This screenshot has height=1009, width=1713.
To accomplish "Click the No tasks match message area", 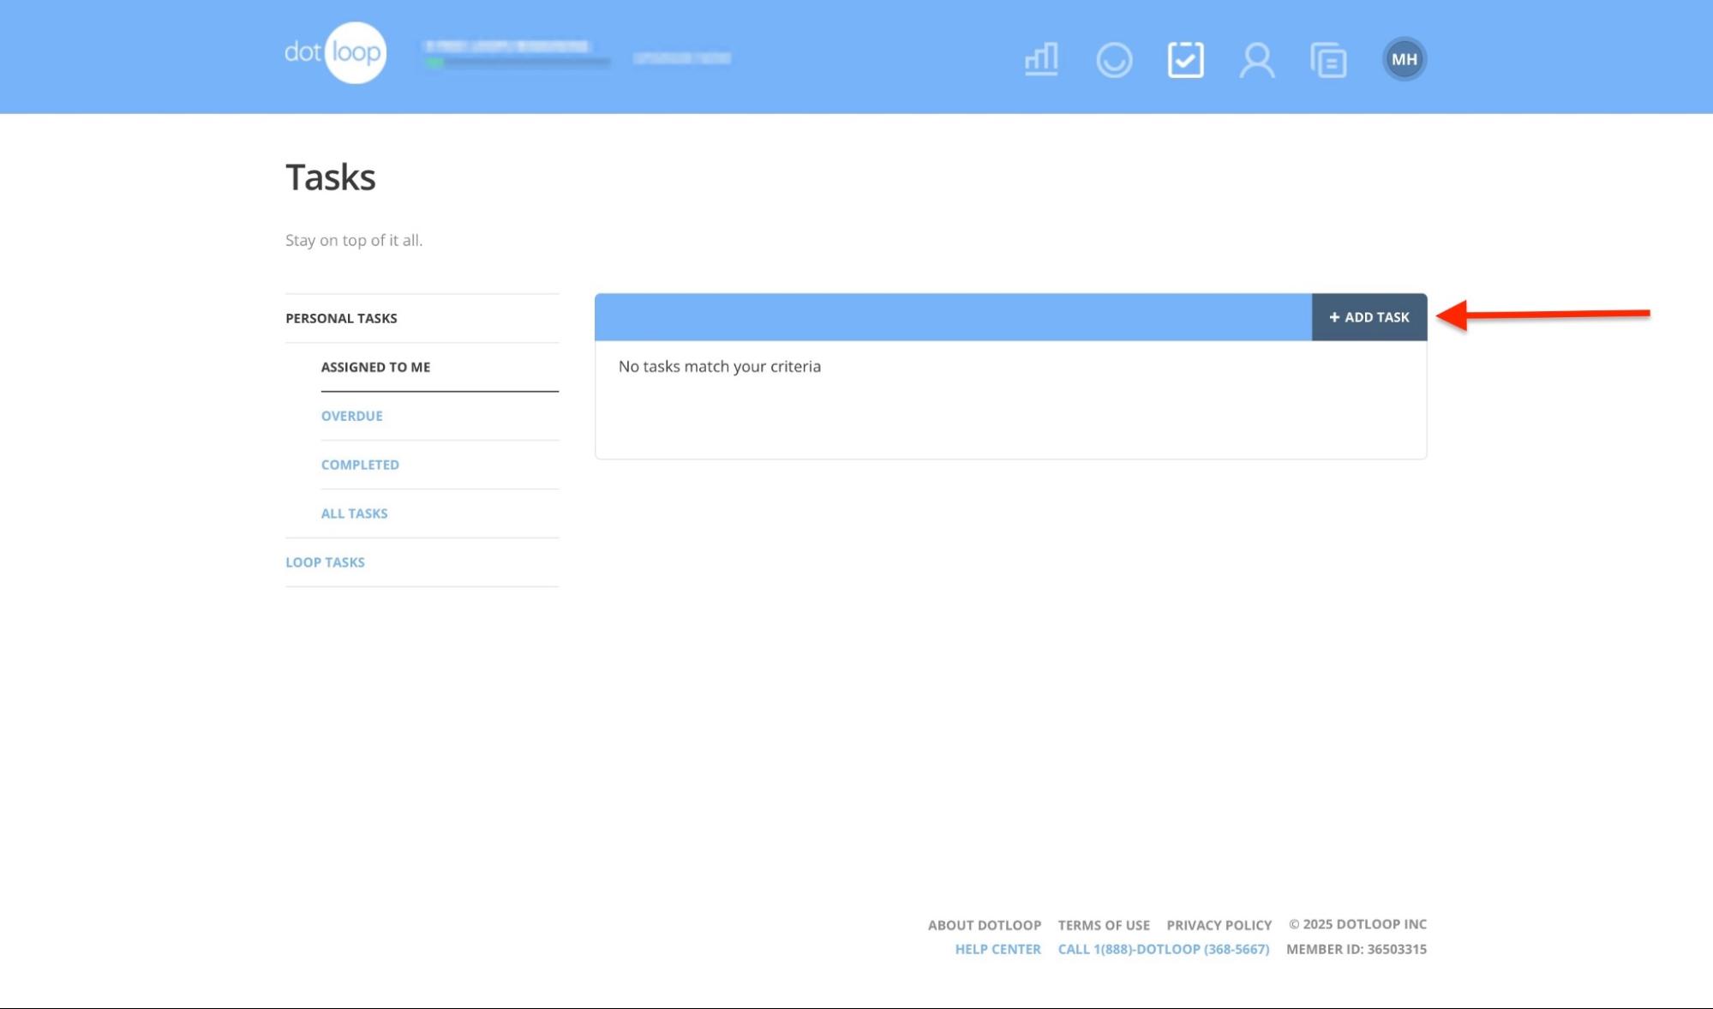I will click(x=718, y=366).
